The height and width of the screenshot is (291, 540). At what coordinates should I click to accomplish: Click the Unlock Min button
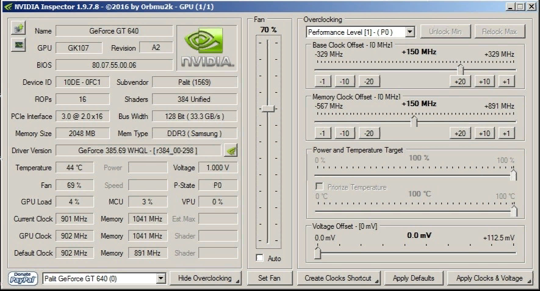pyautogui.click(x=445, y=32)
